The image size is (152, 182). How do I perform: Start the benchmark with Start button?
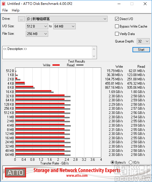[141, 50]
